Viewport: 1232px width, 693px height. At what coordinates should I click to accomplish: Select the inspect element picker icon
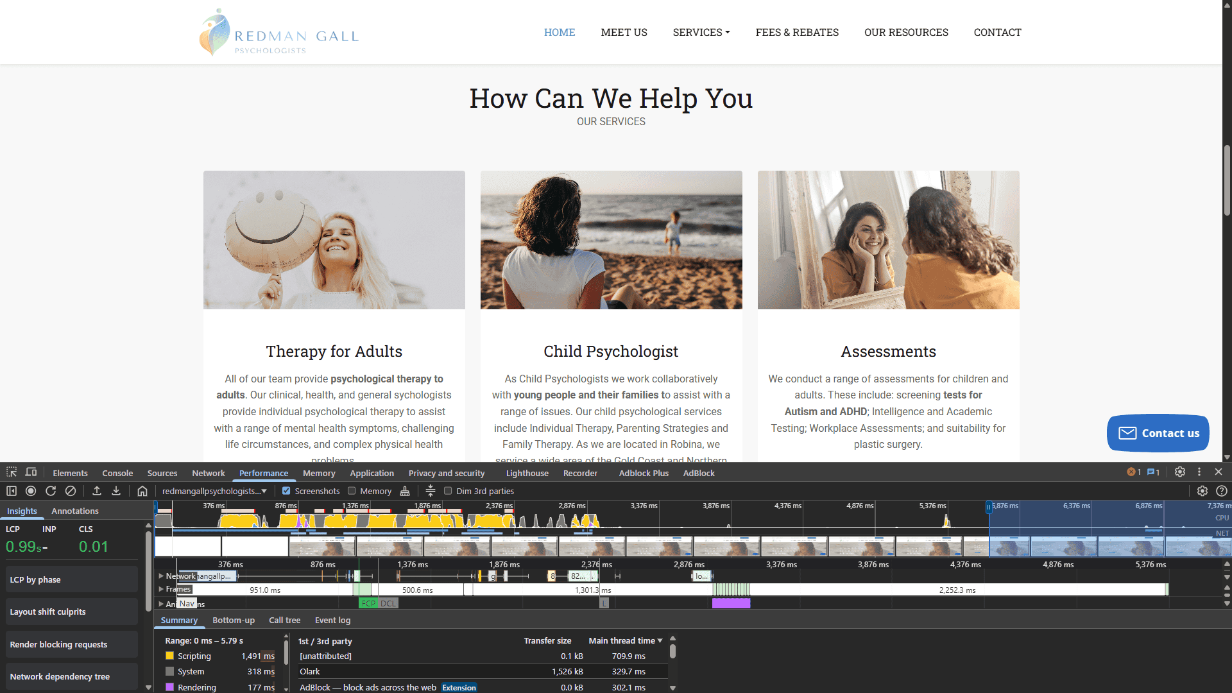(12, 472)
